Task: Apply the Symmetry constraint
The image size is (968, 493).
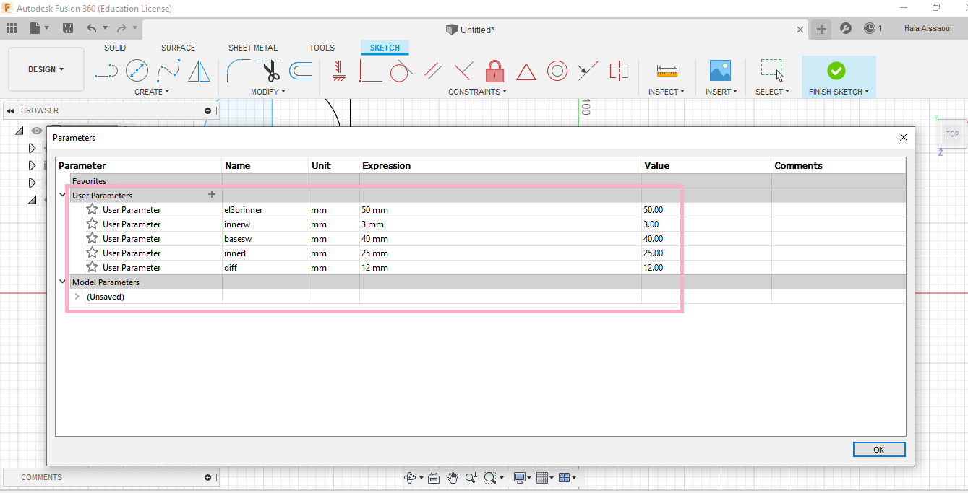Action: 619,71
